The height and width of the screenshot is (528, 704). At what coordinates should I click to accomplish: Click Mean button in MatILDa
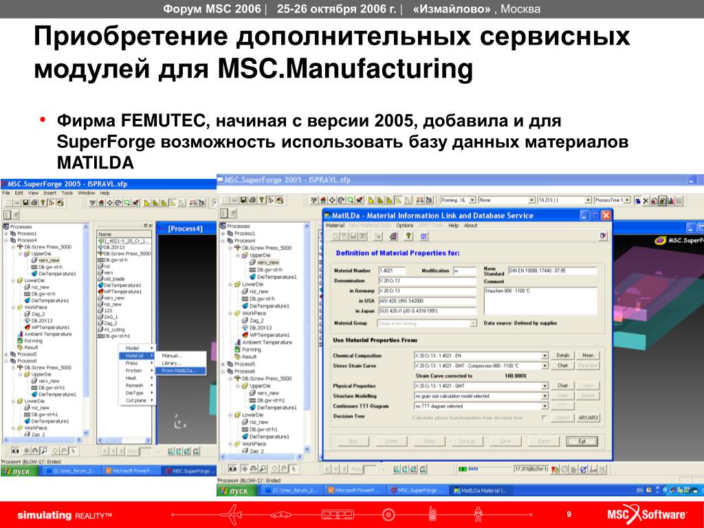(588, 355)
